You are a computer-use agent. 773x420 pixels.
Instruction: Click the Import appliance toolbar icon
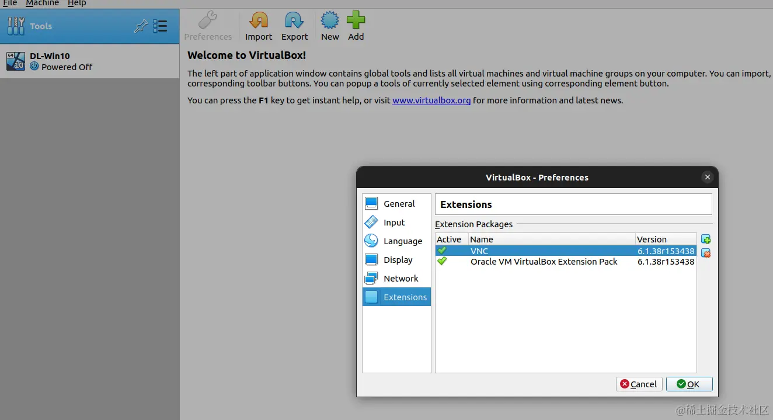259,20
